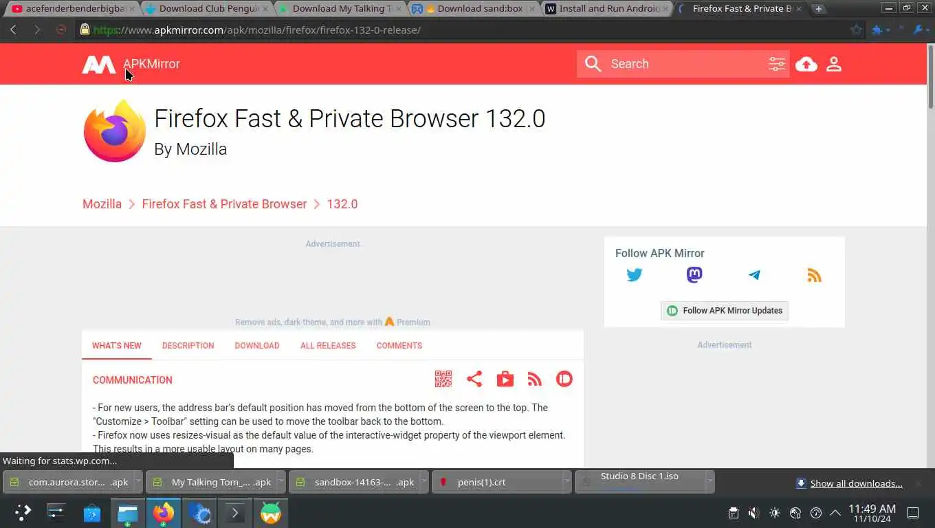Screen dimensions: 935x528
Task: Switch to the DESCRIPTION tab
Action: 188,346
